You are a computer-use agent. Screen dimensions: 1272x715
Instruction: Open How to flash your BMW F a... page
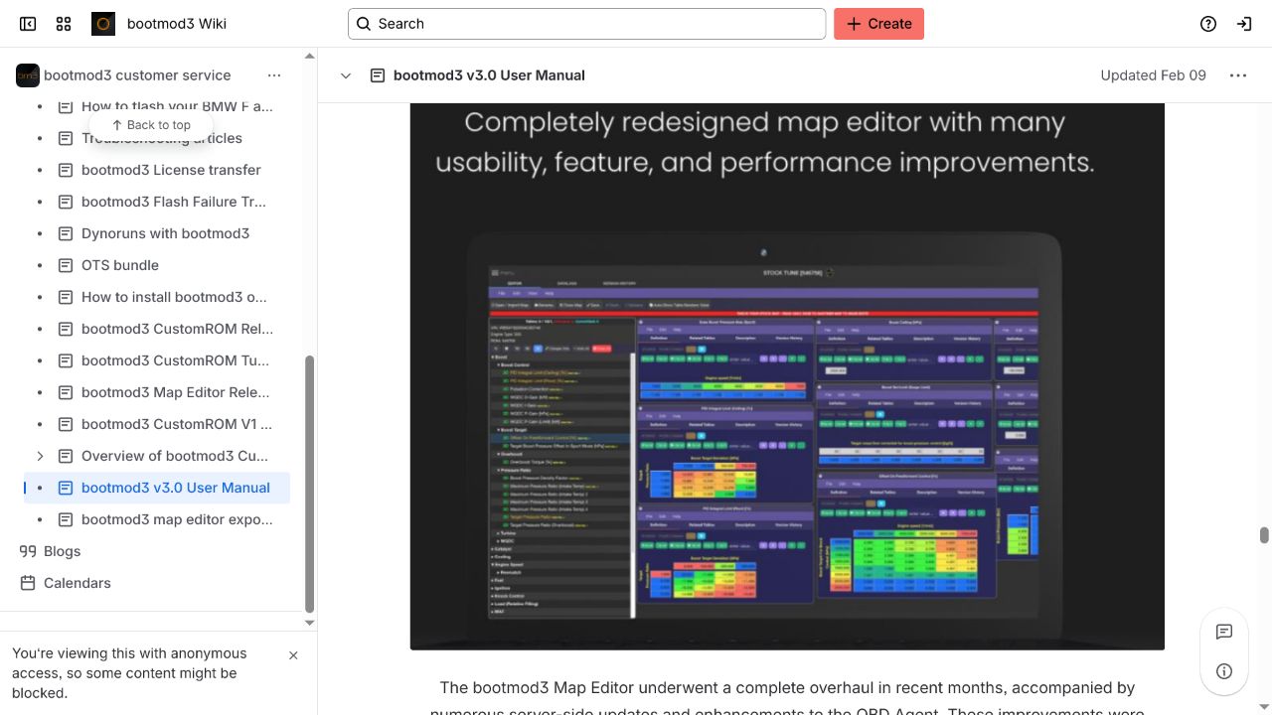pos(177,106)
